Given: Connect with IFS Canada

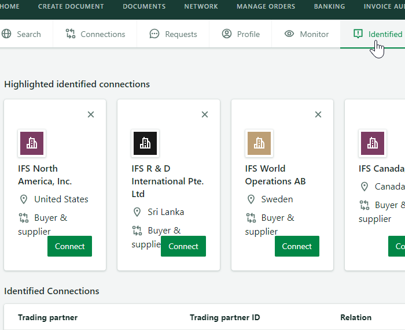Looking at the screenshot, I should click(x=397, y=246).
